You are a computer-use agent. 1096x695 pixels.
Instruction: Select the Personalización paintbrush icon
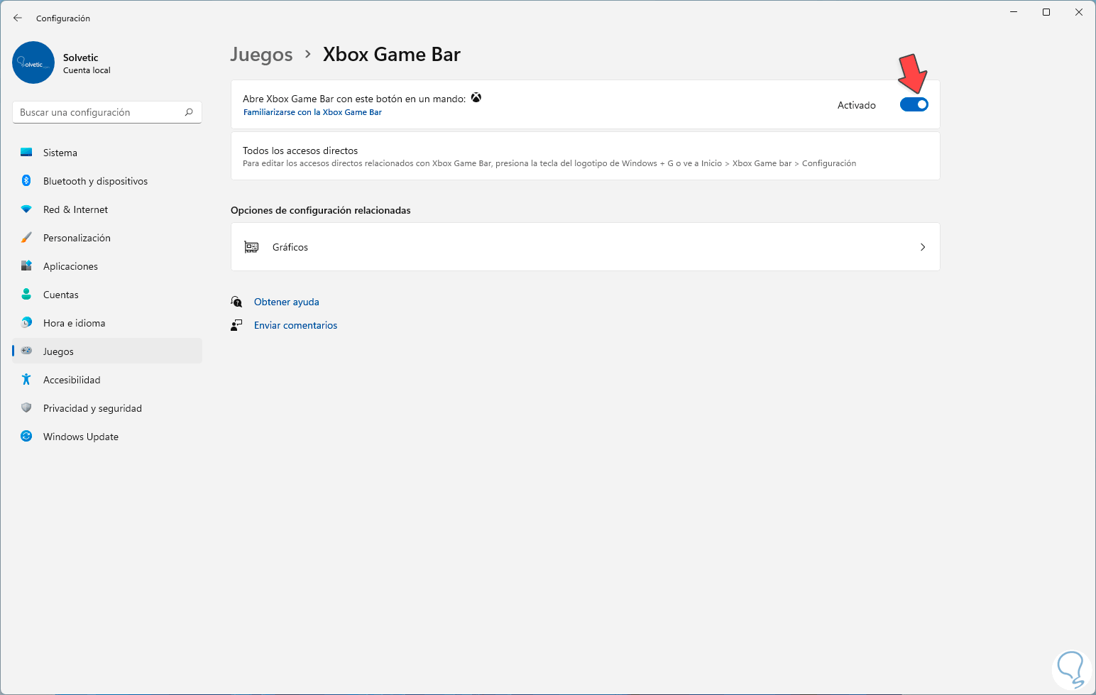26,238
